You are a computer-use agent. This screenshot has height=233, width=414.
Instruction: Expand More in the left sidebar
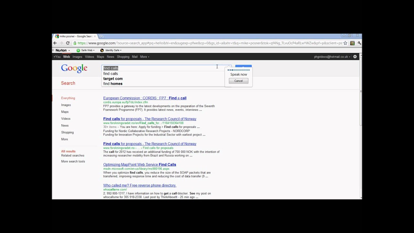pyautogui.click(x=64, y=139)
